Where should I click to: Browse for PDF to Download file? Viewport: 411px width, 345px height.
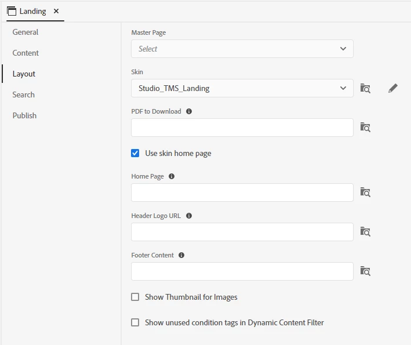pyautogui.click(x=365, y=128)
